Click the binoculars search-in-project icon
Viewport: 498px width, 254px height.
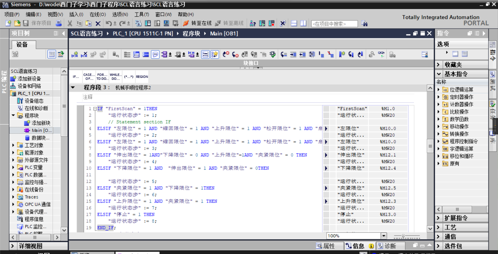[364, 24]
